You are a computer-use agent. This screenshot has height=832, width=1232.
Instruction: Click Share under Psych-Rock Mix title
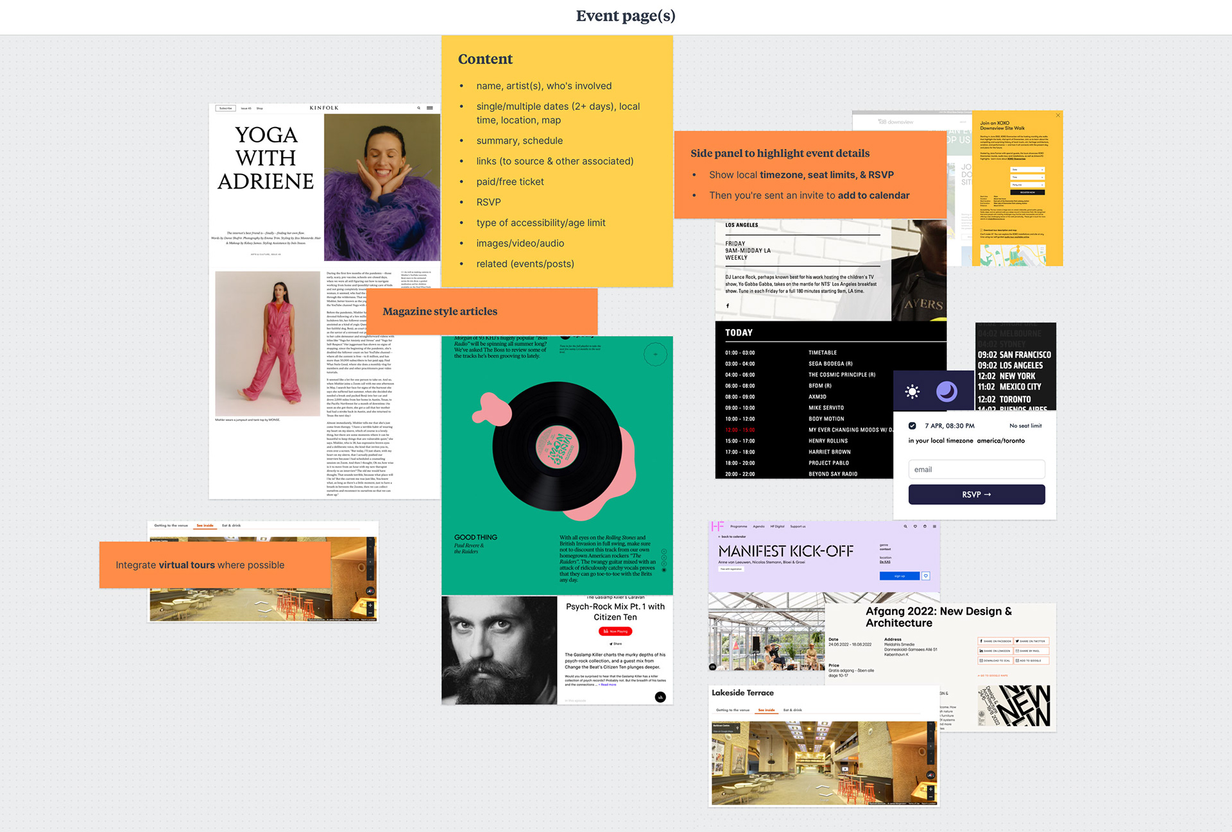pyautogui.click(x=615, y=643)
